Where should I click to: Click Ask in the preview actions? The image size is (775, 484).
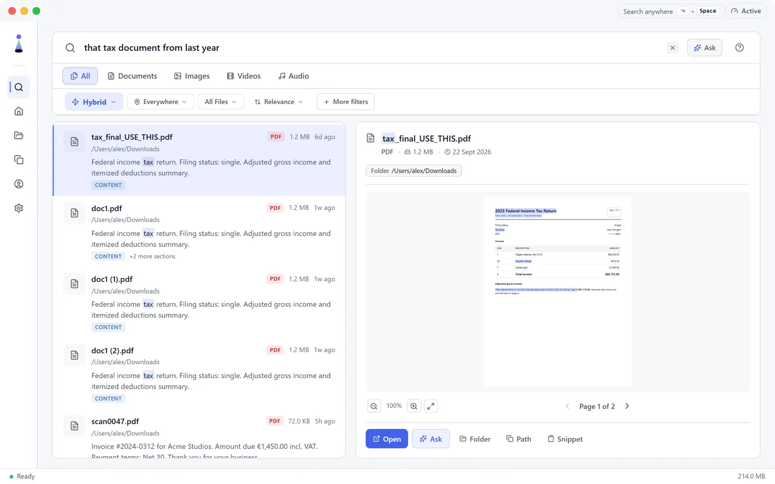(x=430, y=439)
